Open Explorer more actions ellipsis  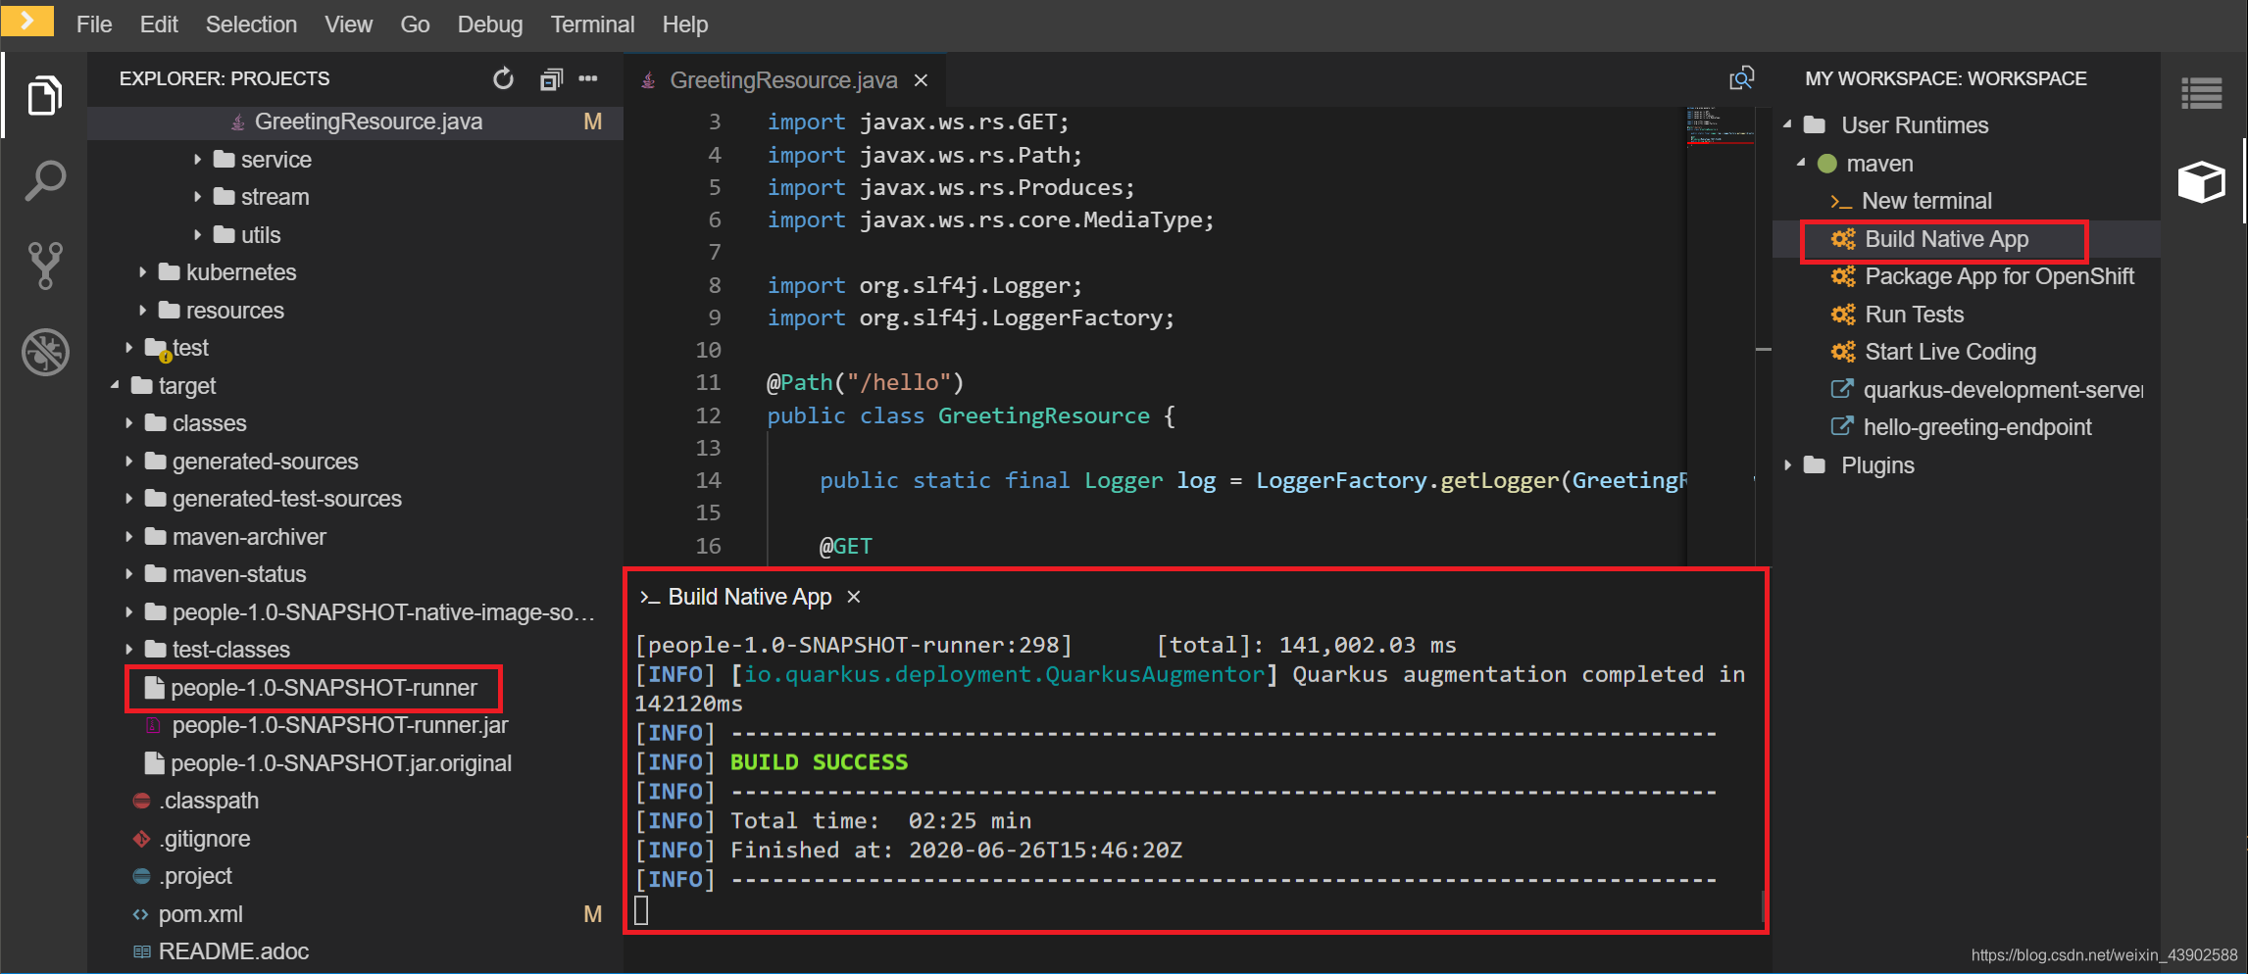point(588,78)
